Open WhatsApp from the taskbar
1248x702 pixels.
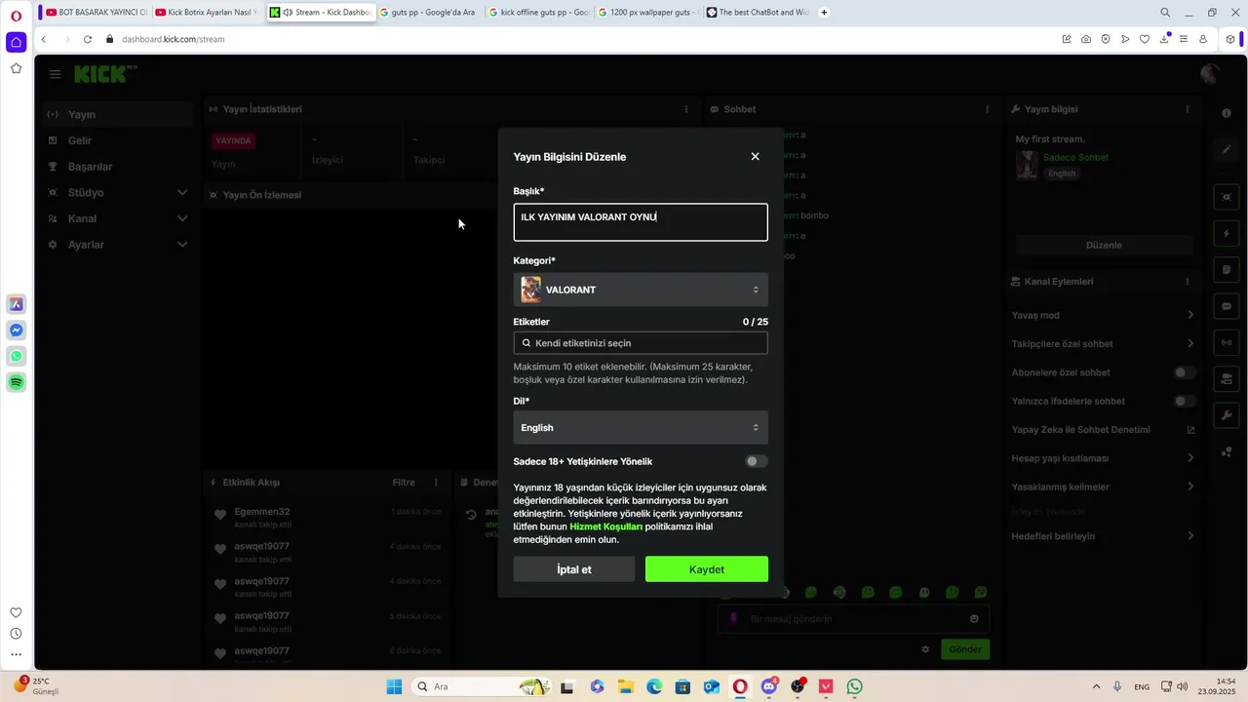point(855,686)
